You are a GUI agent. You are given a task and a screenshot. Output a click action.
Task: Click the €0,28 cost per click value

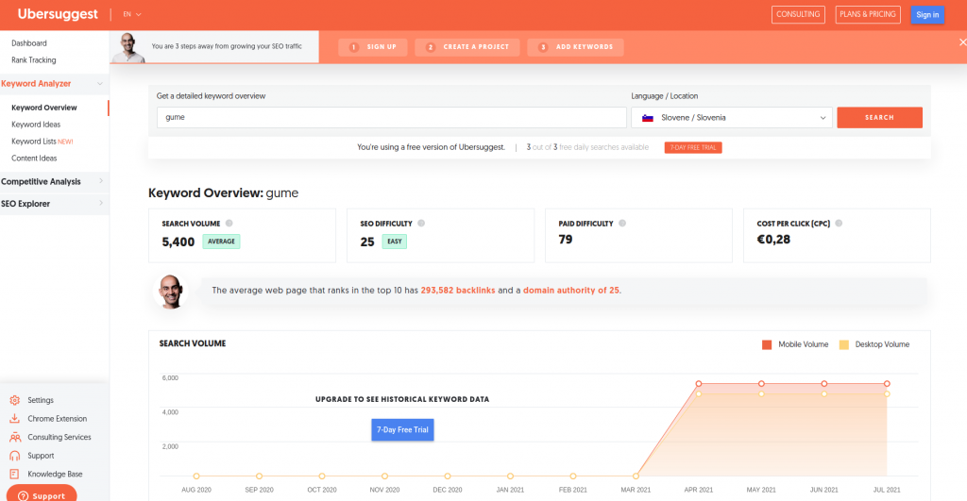[773, 240]
